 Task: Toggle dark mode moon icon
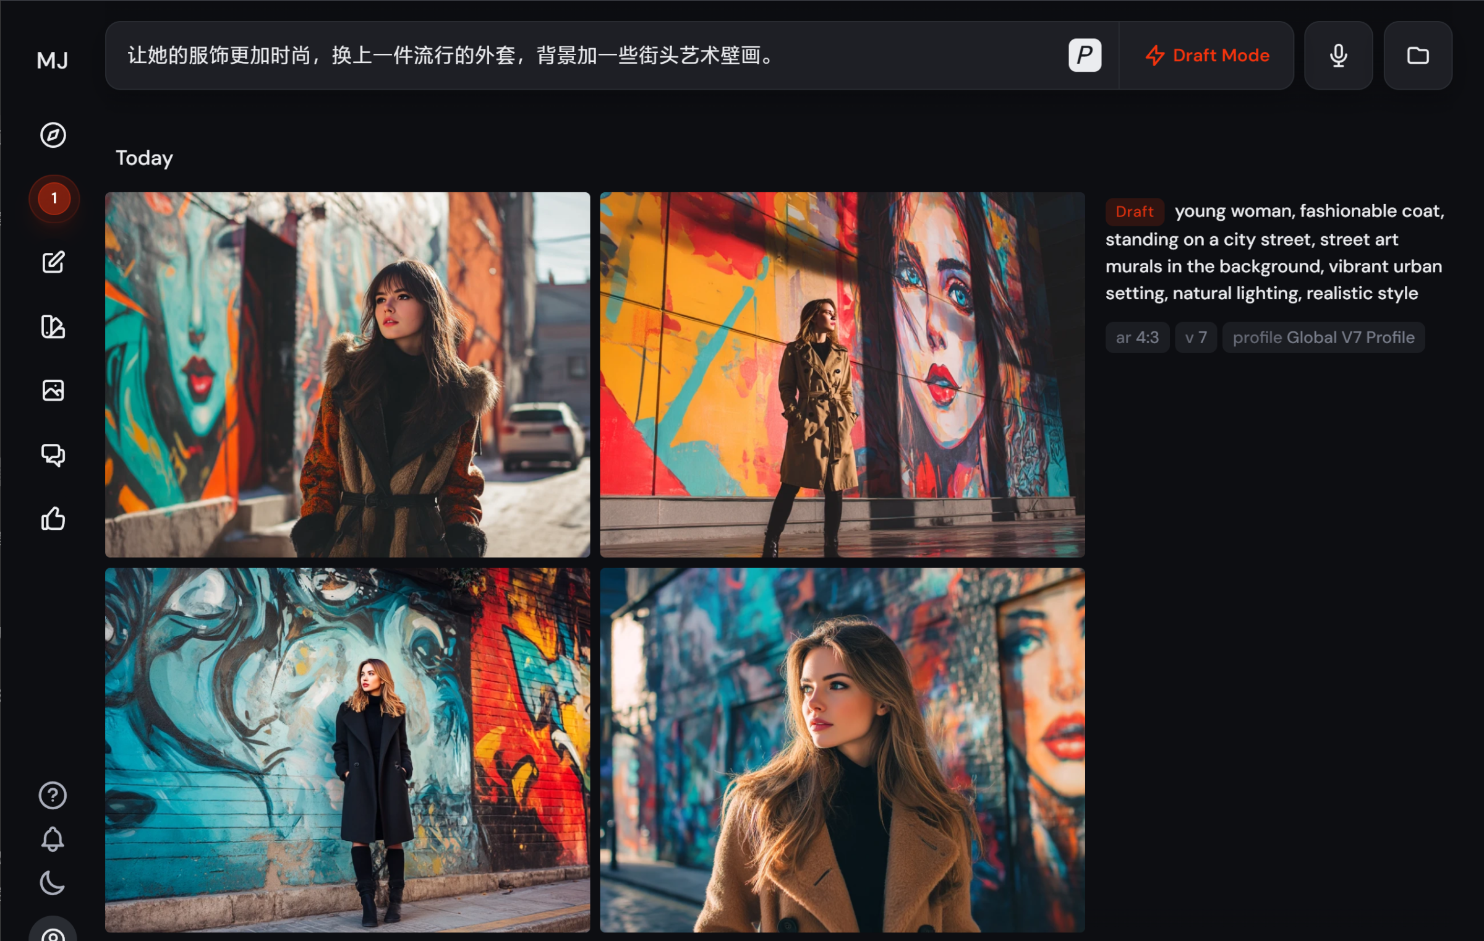coord(53,883)
